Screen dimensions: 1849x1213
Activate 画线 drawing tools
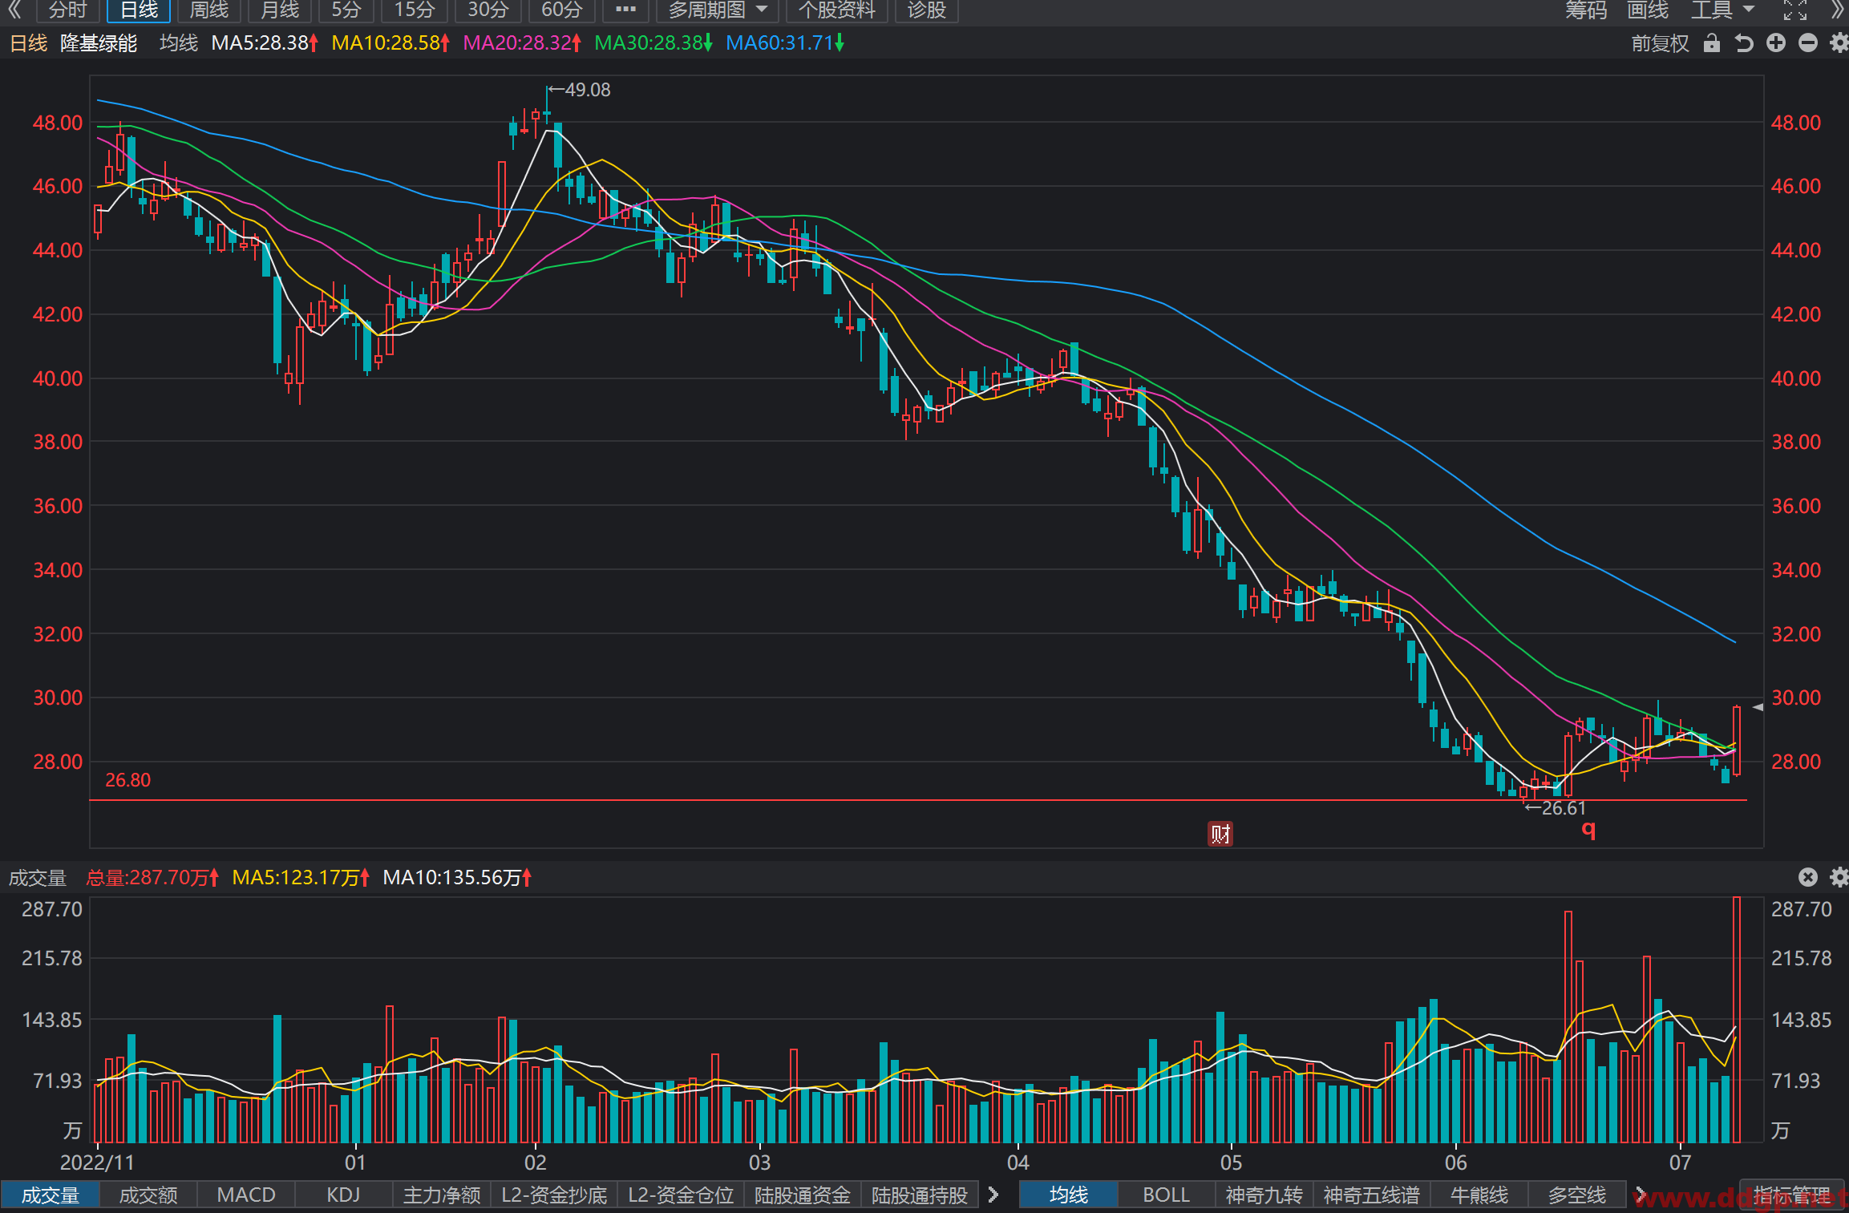[x=1648, y=10]
